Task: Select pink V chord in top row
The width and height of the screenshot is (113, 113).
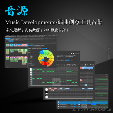Action: point(24,44)
